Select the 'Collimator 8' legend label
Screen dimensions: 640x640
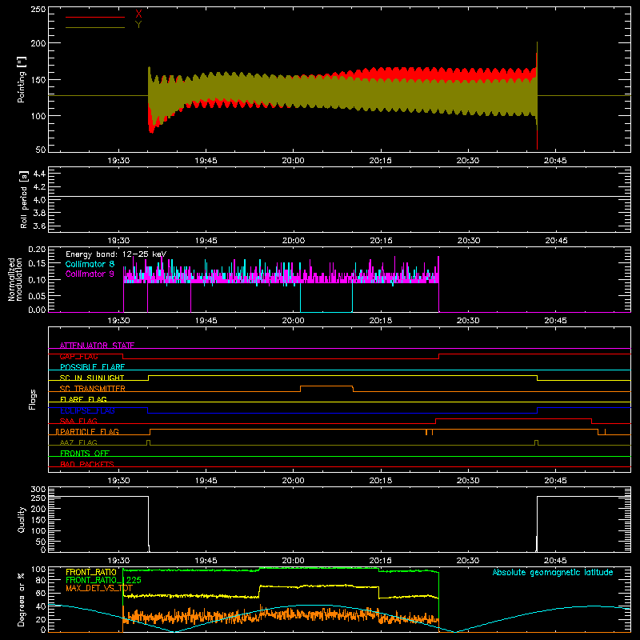(x=90, y=264)
